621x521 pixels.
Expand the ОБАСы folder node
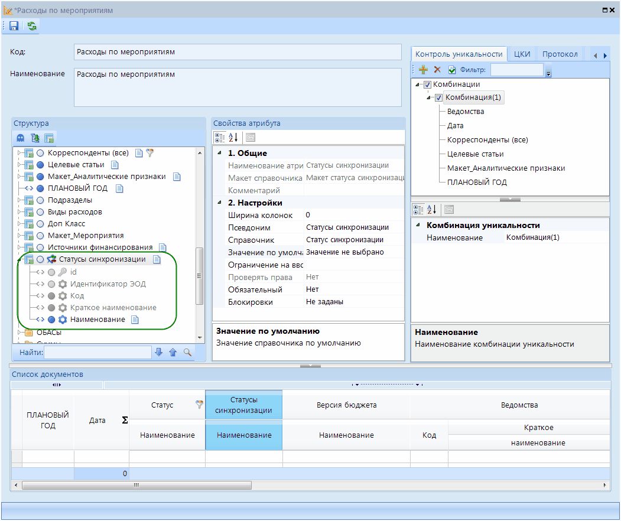click(19, 332)
